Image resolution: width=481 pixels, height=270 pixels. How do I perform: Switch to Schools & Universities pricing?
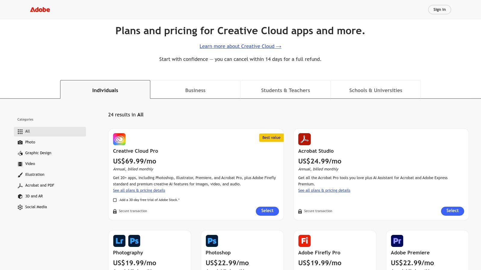[375, 90]
